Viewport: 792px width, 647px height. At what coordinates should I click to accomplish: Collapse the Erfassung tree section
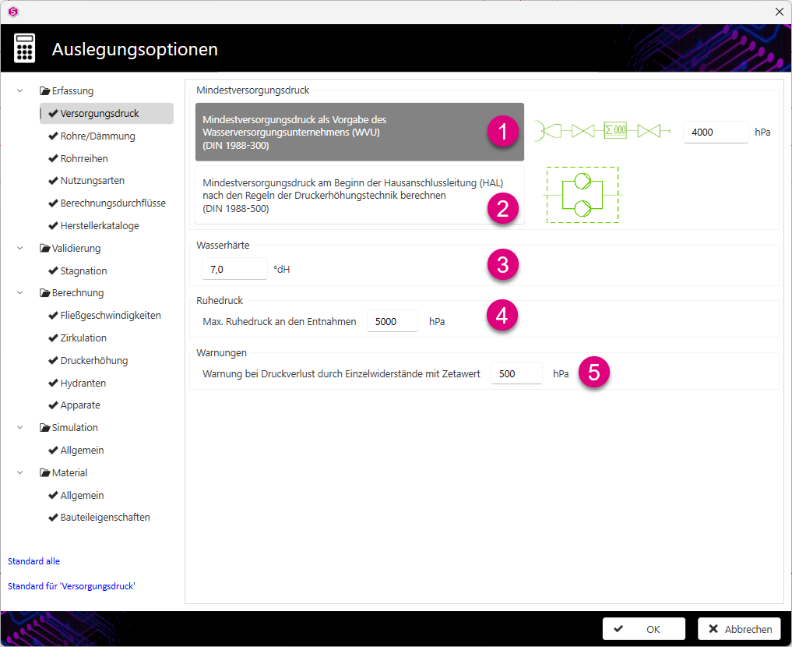(x=19, y=91)
